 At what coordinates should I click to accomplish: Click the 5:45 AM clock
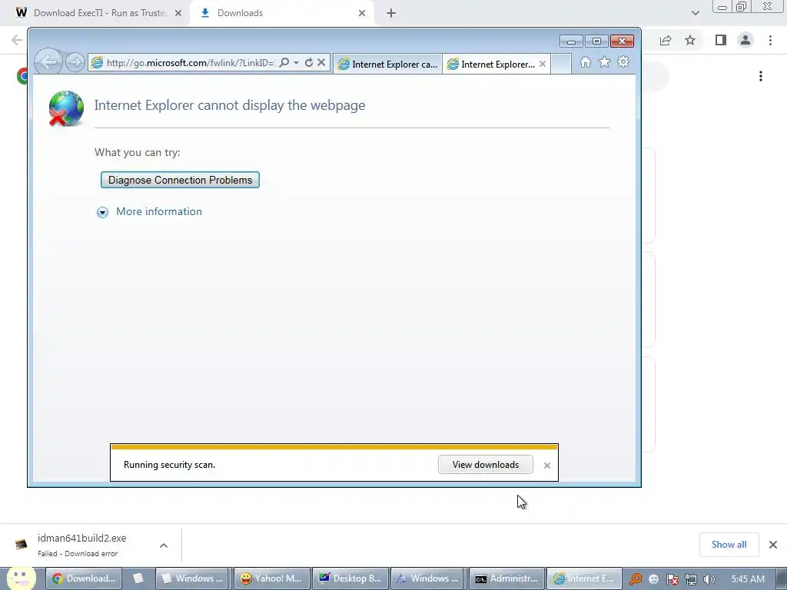[x=748, y=579]
